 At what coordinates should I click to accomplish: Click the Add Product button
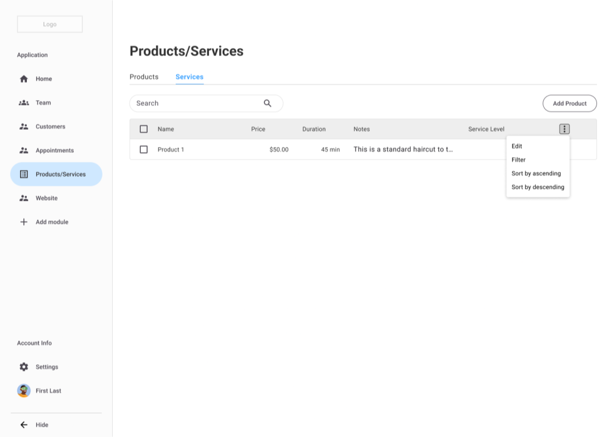[569, 103]
